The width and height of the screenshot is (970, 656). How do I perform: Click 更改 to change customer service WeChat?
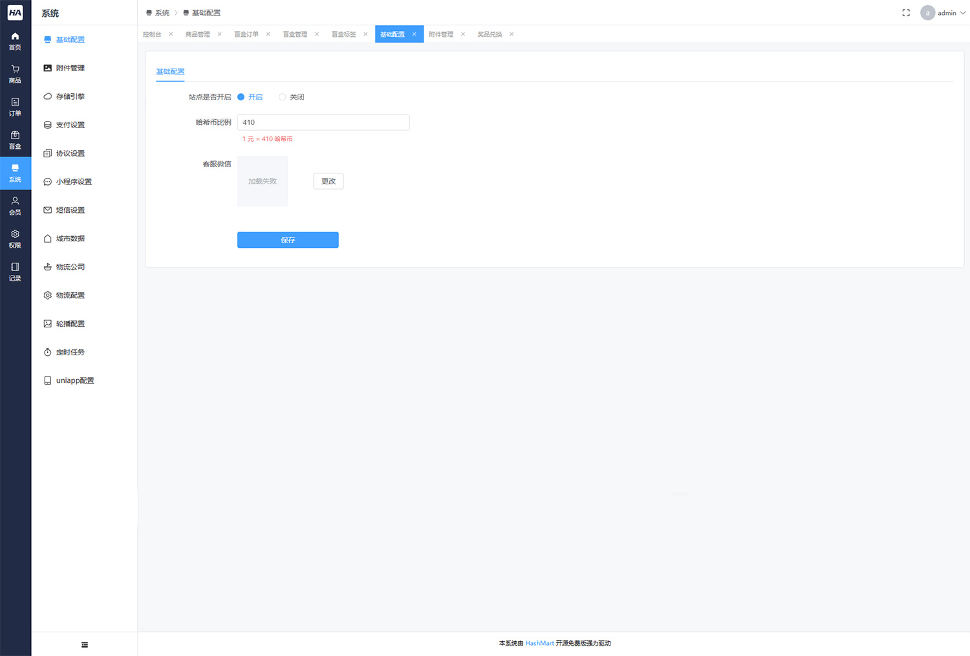328,181
